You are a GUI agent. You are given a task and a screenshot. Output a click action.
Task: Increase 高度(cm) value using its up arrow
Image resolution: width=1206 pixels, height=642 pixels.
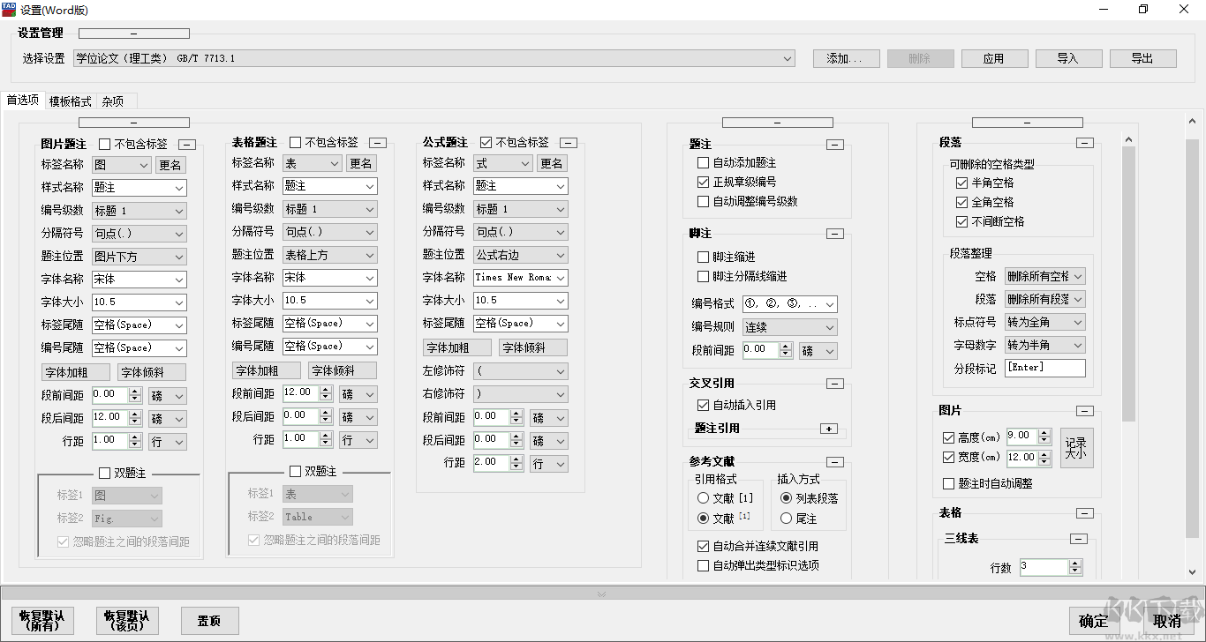(1045, 431)
